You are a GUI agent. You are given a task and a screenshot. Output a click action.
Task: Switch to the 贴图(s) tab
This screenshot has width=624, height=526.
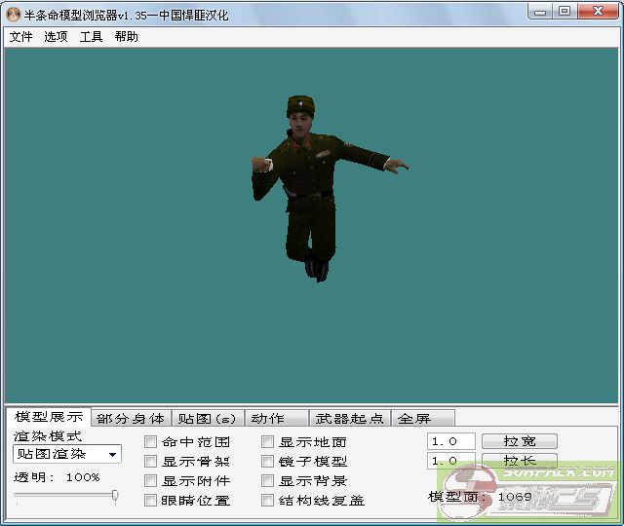coord(207,419)
